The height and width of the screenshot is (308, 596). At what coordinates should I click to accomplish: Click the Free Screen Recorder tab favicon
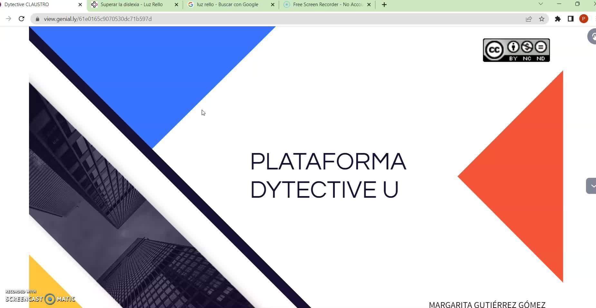[287, 5]
